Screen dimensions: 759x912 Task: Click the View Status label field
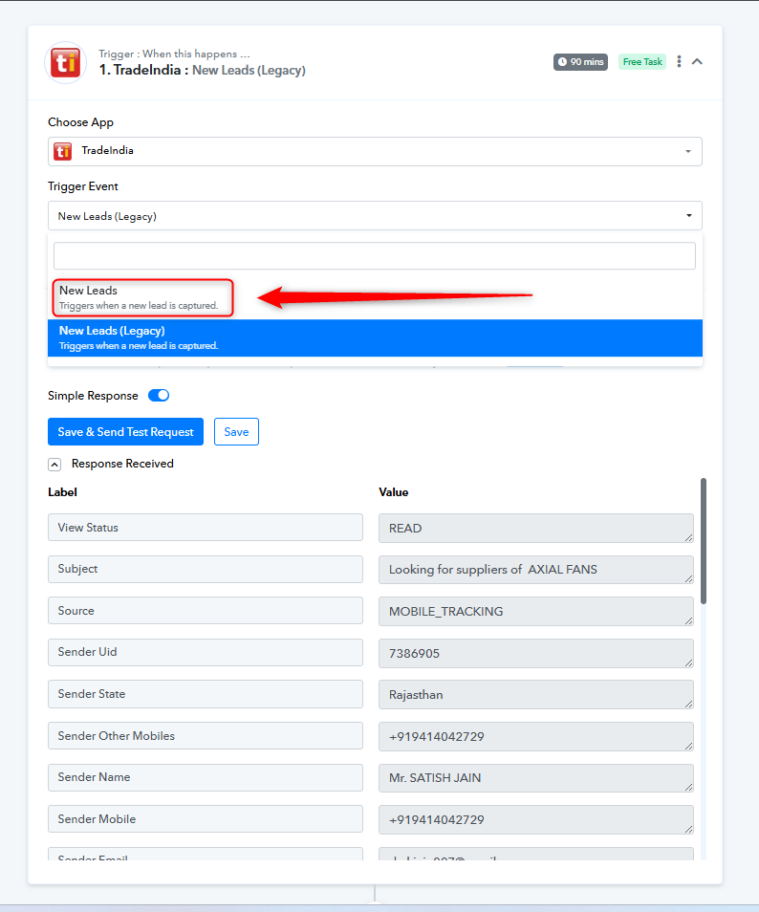206,528
